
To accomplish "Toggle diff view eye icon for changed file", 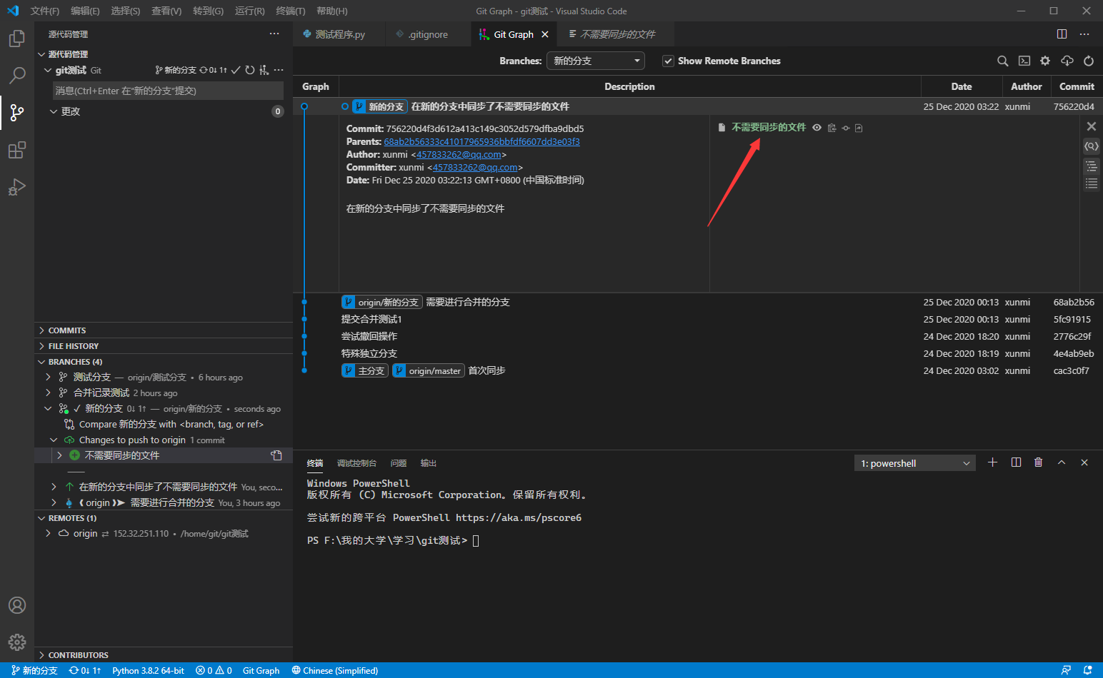I will 817,128.
